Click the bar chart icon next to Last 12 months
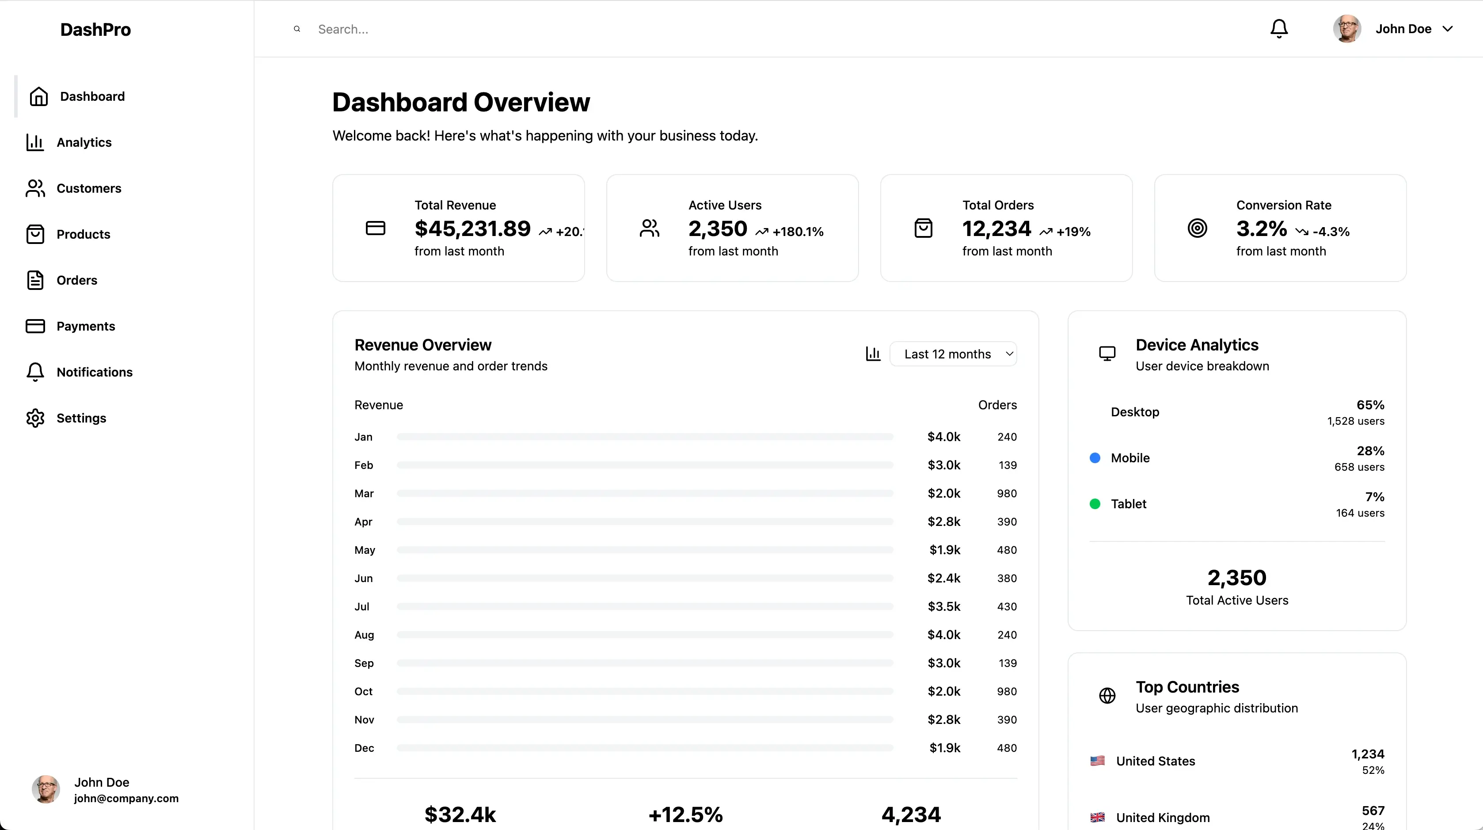 (x=873, y=354)
